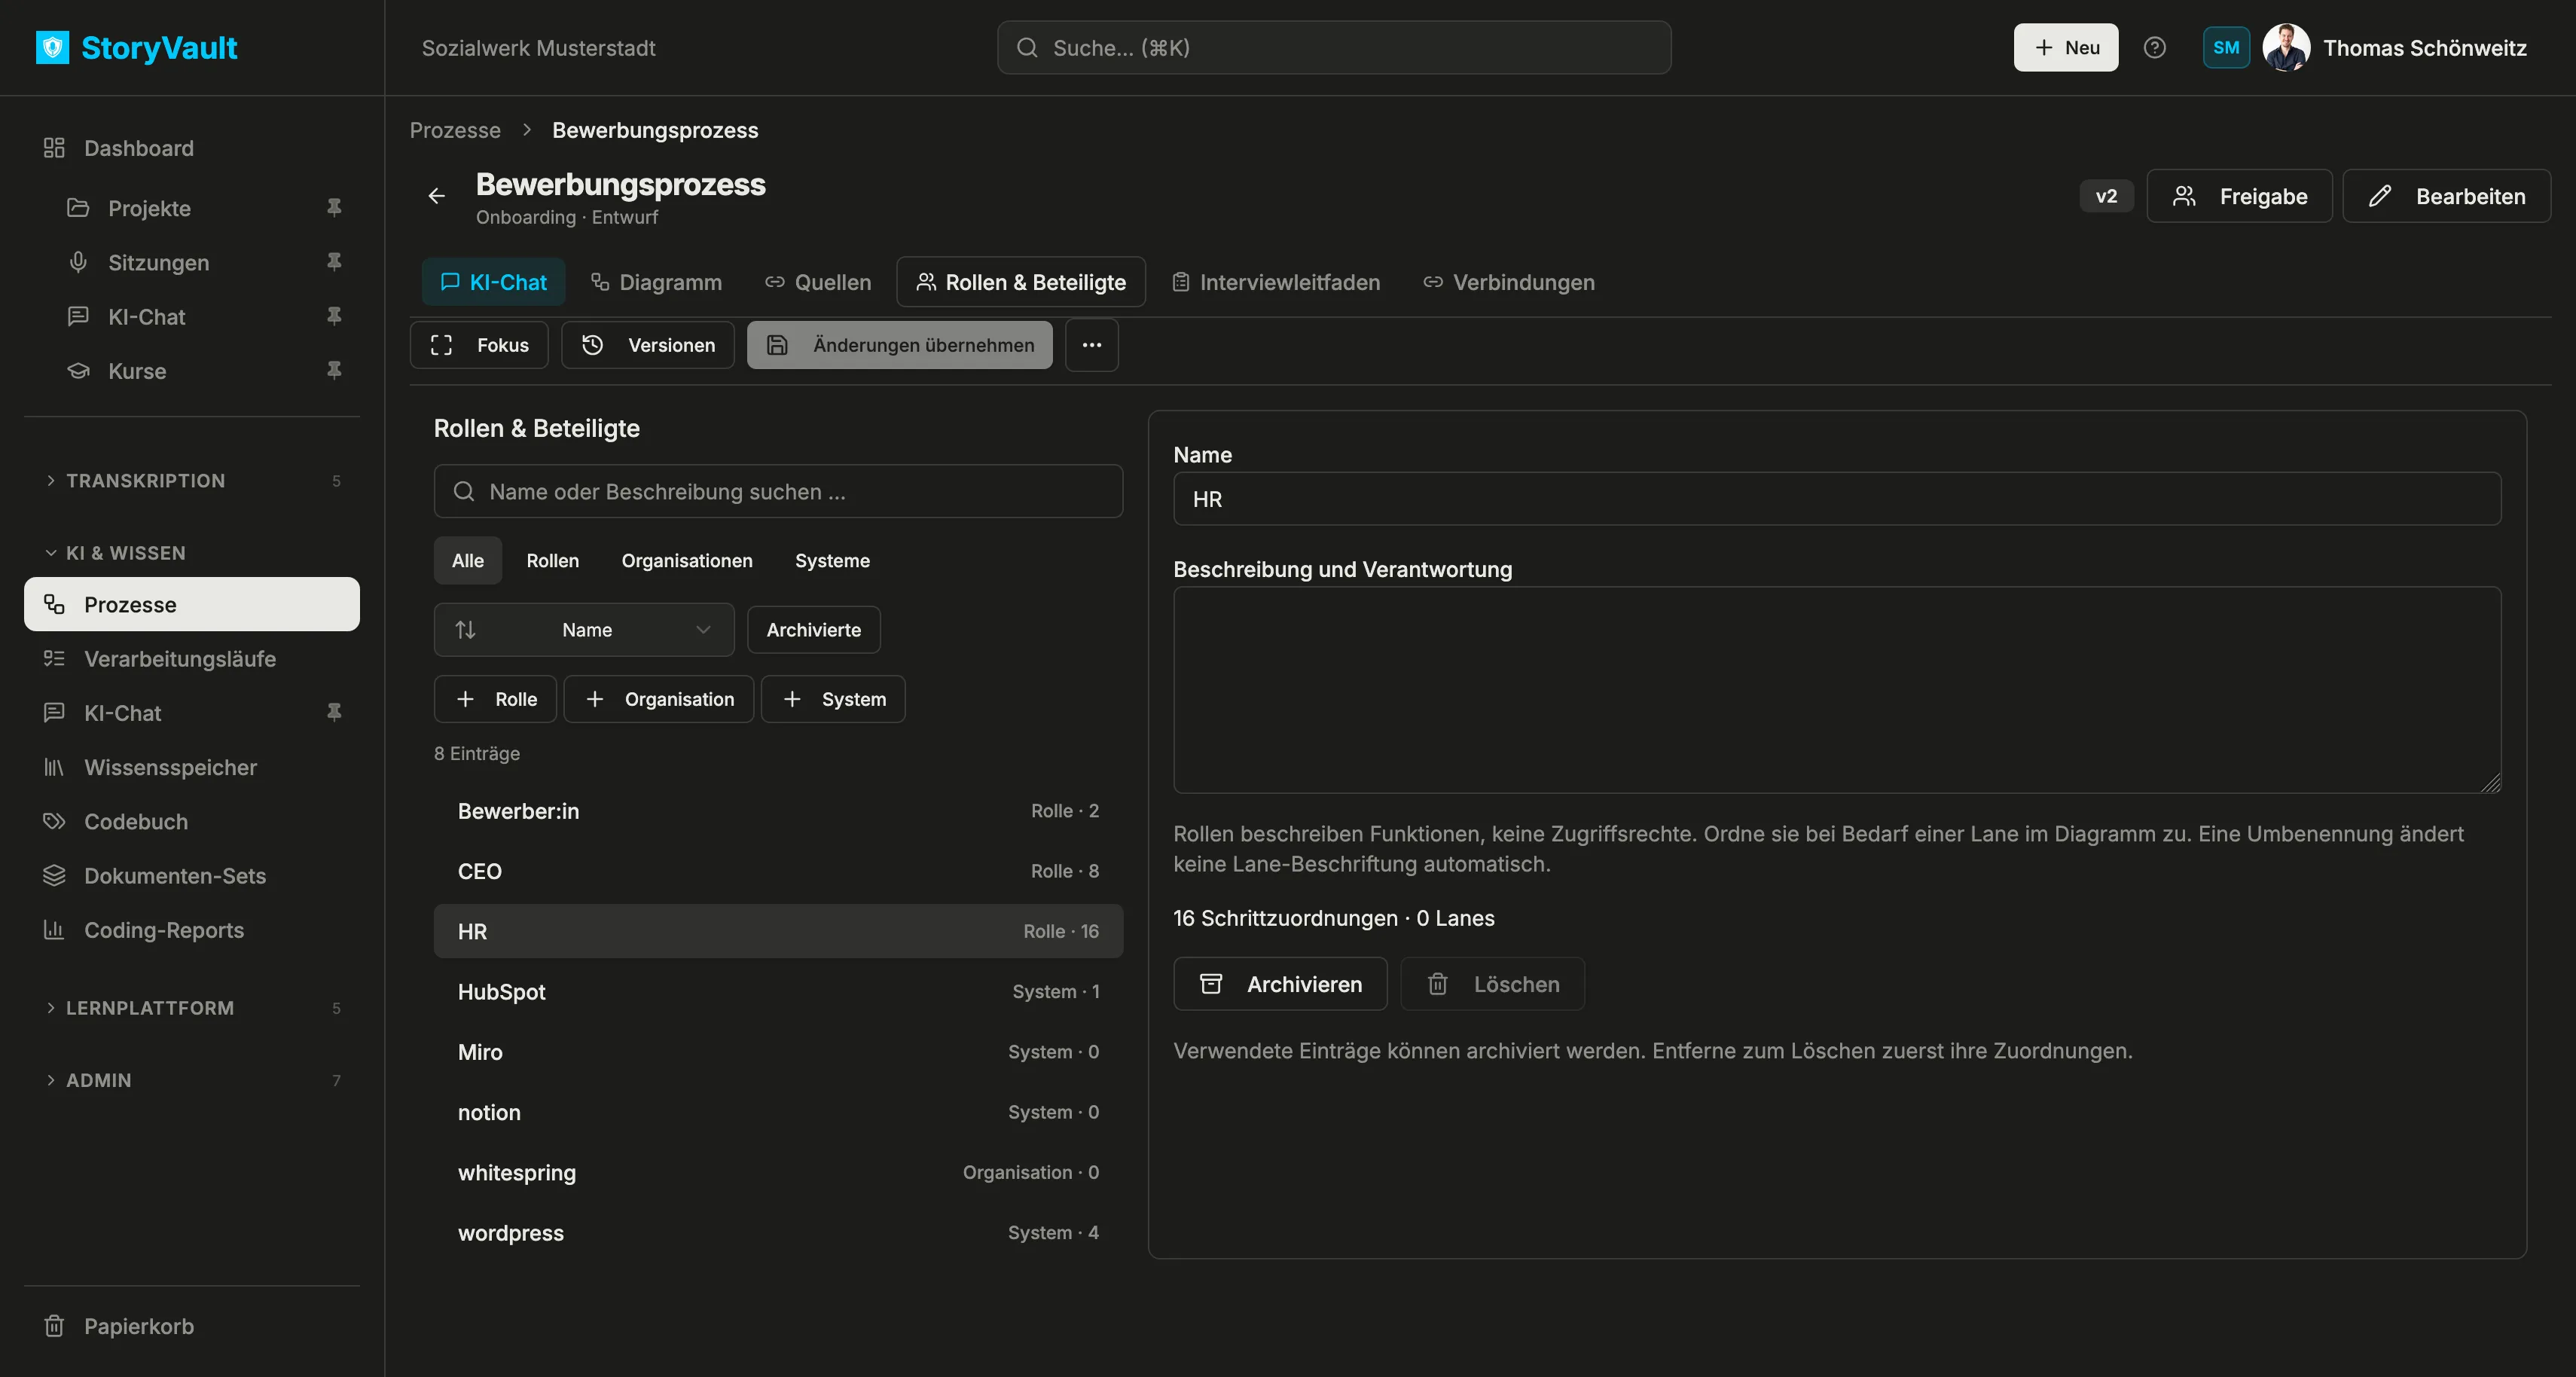Toggle pin icon next to Sitzungen
Viewport: 2576px width, 1377px height.
coord(334,262)
